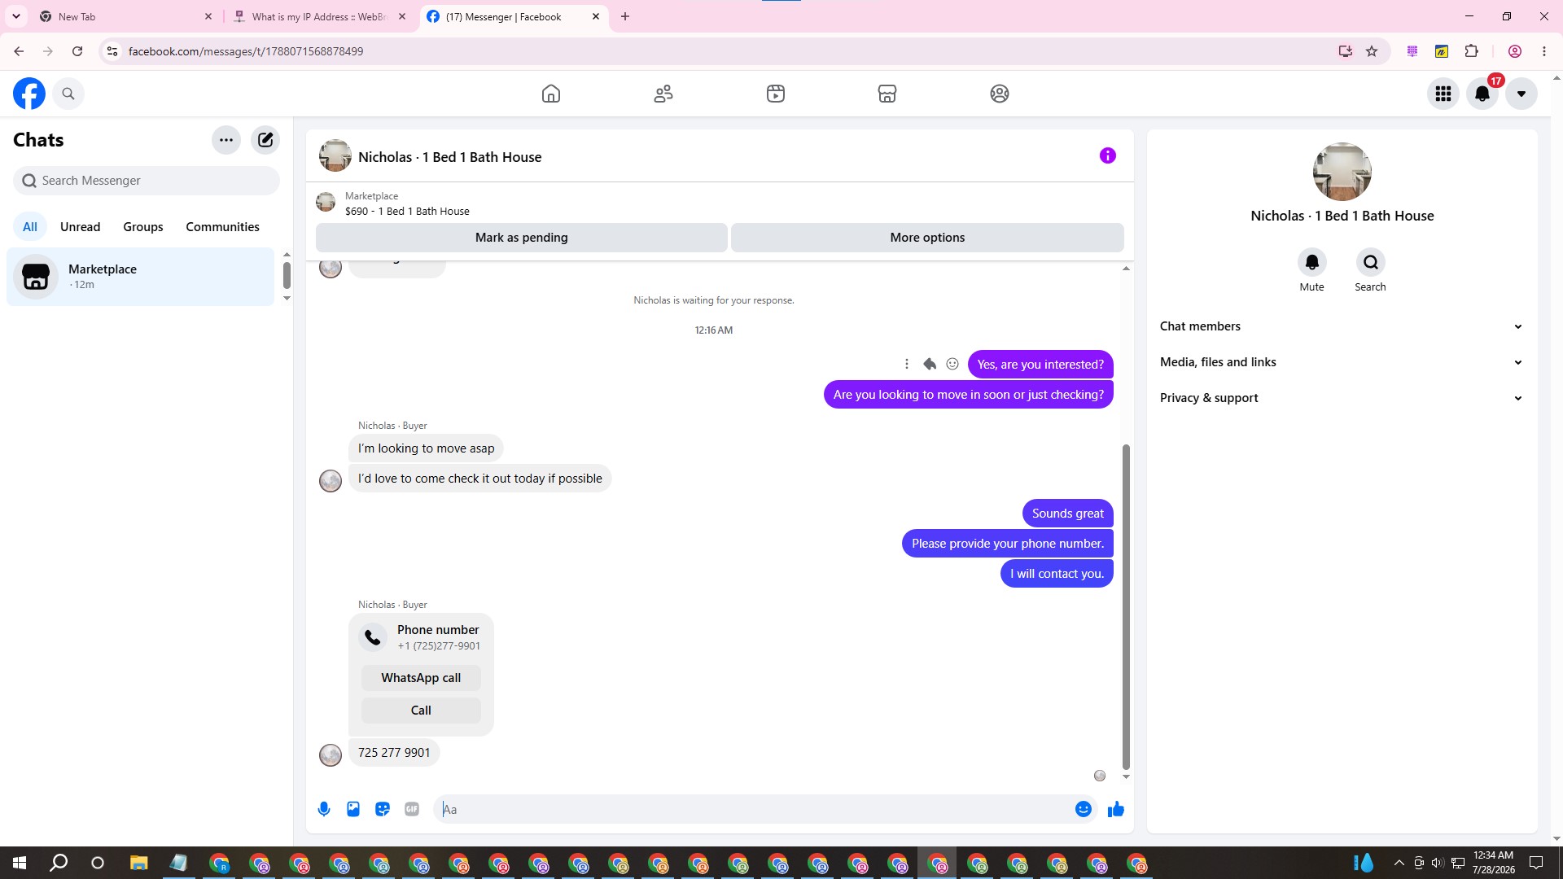Viewport: 1563px width, 879px height.
Task: Send a thumbs-up like
Action: click(1116, 809)
